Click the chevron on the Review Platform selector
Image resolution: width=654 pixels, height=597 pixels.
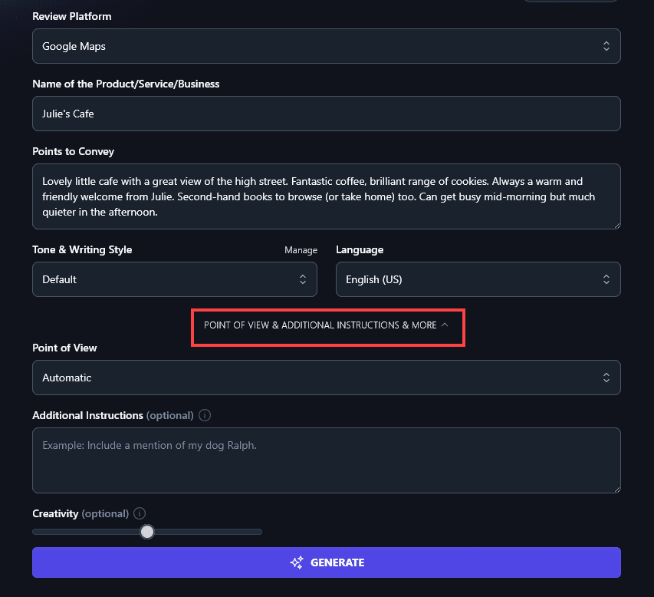tap(605, 46)
